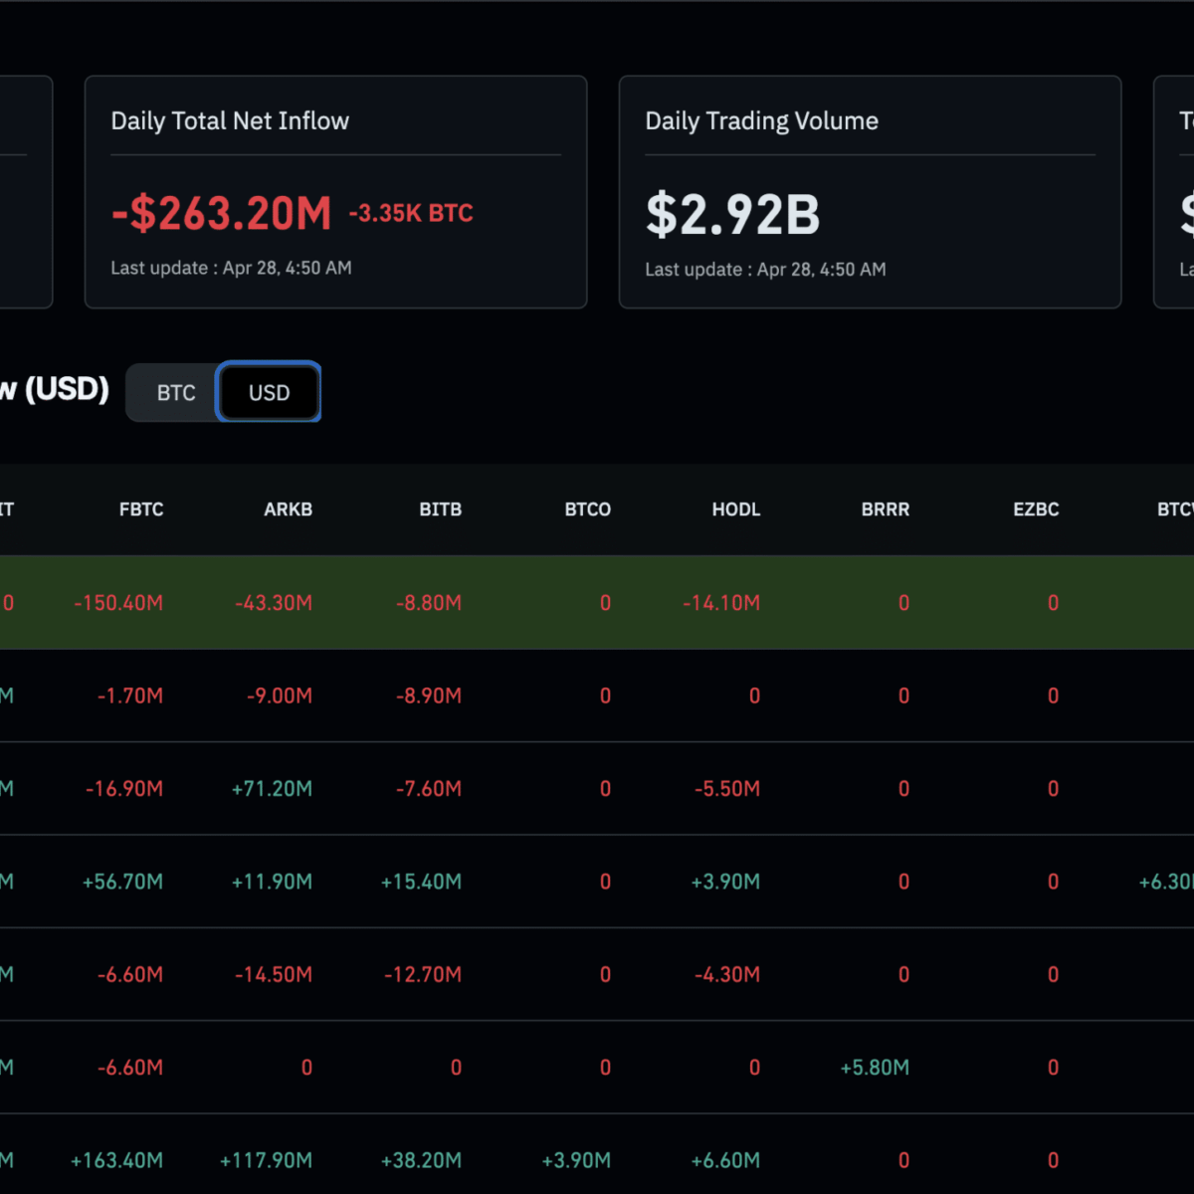Viewport: 1194px width, 1194px height.
Task: Click the +15.40M BITB cell
Action: (421, 882)
